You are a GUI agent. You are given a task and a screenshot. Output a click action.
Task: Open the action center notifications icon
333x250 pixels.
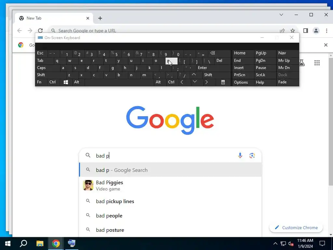322,243
